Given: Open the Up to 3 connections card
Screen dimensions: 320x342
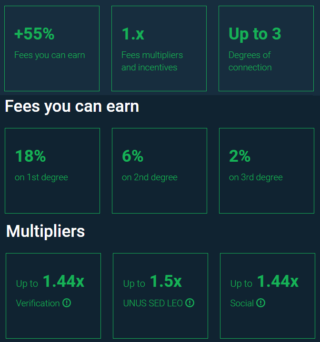Looking at the screenshot, I should (x=266, y=49).
